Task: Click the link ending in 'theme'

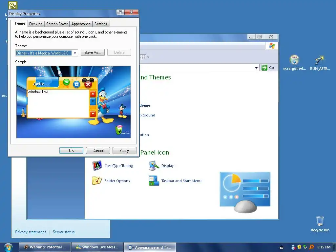Action: [x=145, y=105]
